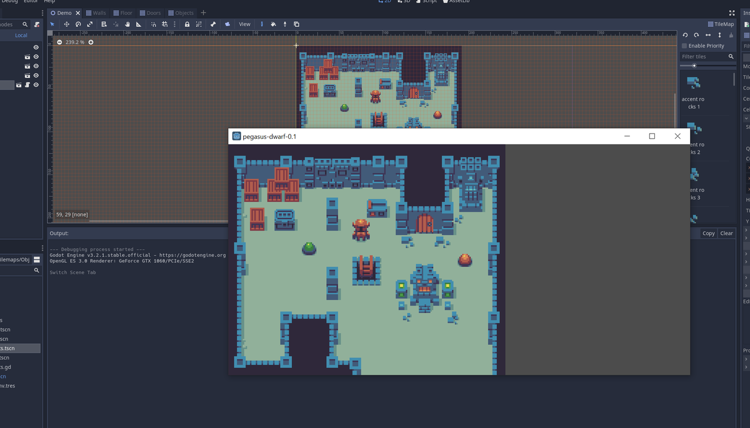Image resolution: width=750 pixels, height=428 pixels.
Task: Clear the Output log
Action: coord(726,233)
